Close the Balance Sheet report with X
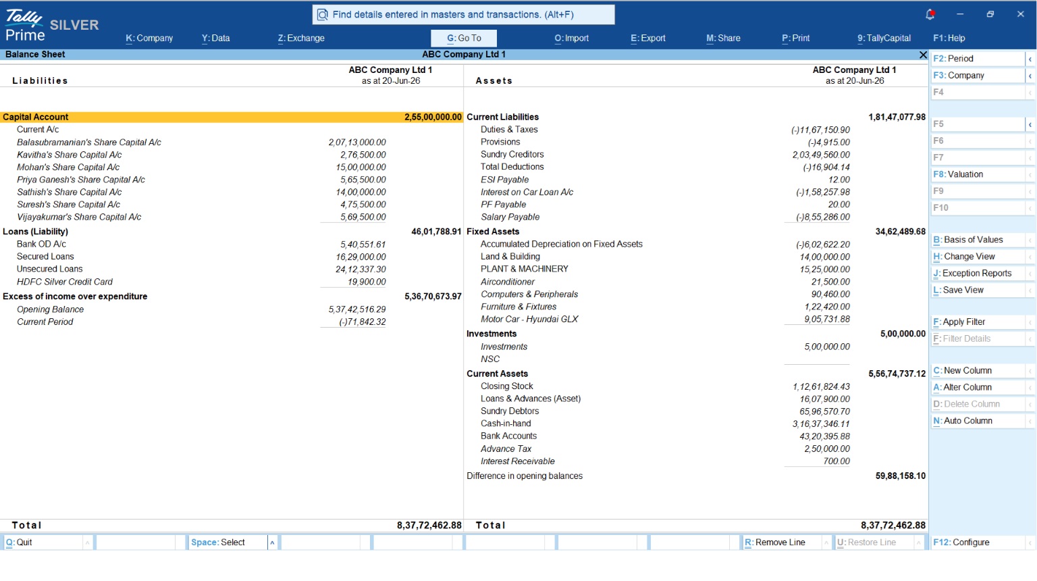The image size is (1037, 581). coord(923,55)
